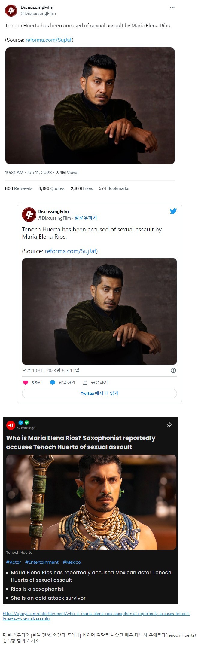Click the "Who is Maria Elena Rios?" article headline
Image resolution: width=198 pixels, height=649 pixels.
coord(81,442)
